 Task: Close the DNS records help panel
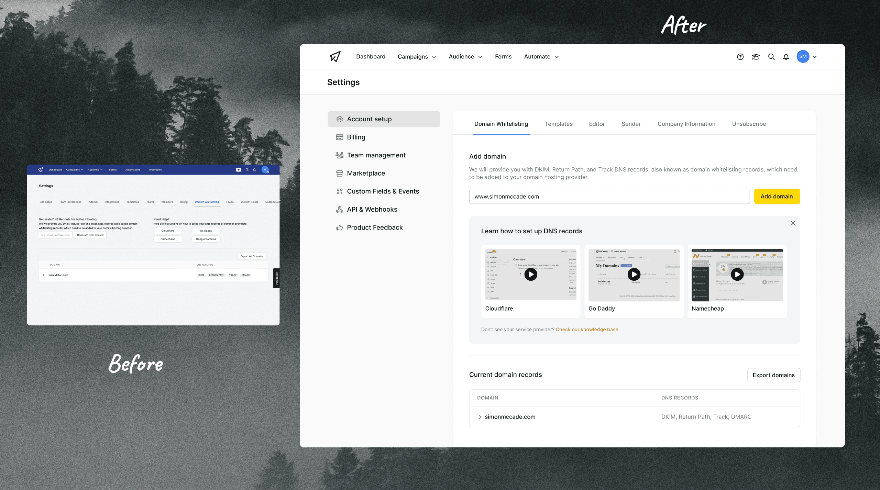[793, 223]
